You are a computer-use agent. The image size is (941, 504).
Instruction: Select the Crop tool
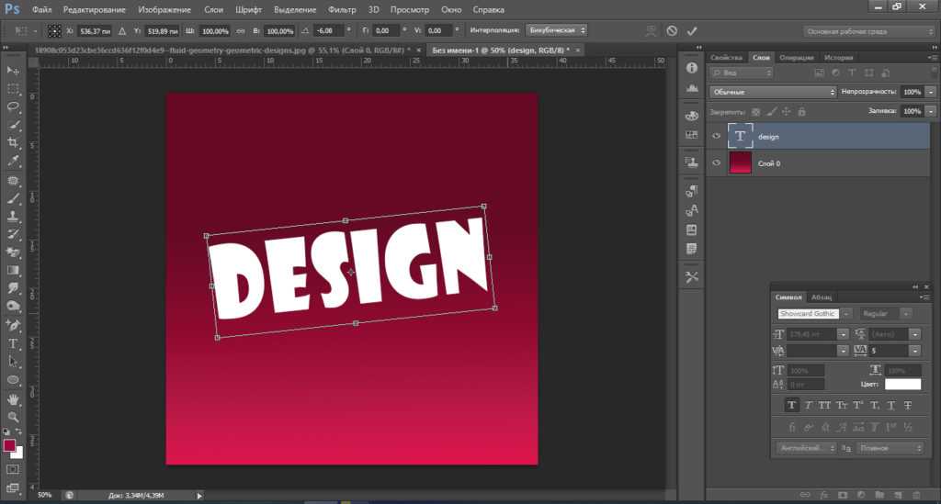(x=13, y=142)
